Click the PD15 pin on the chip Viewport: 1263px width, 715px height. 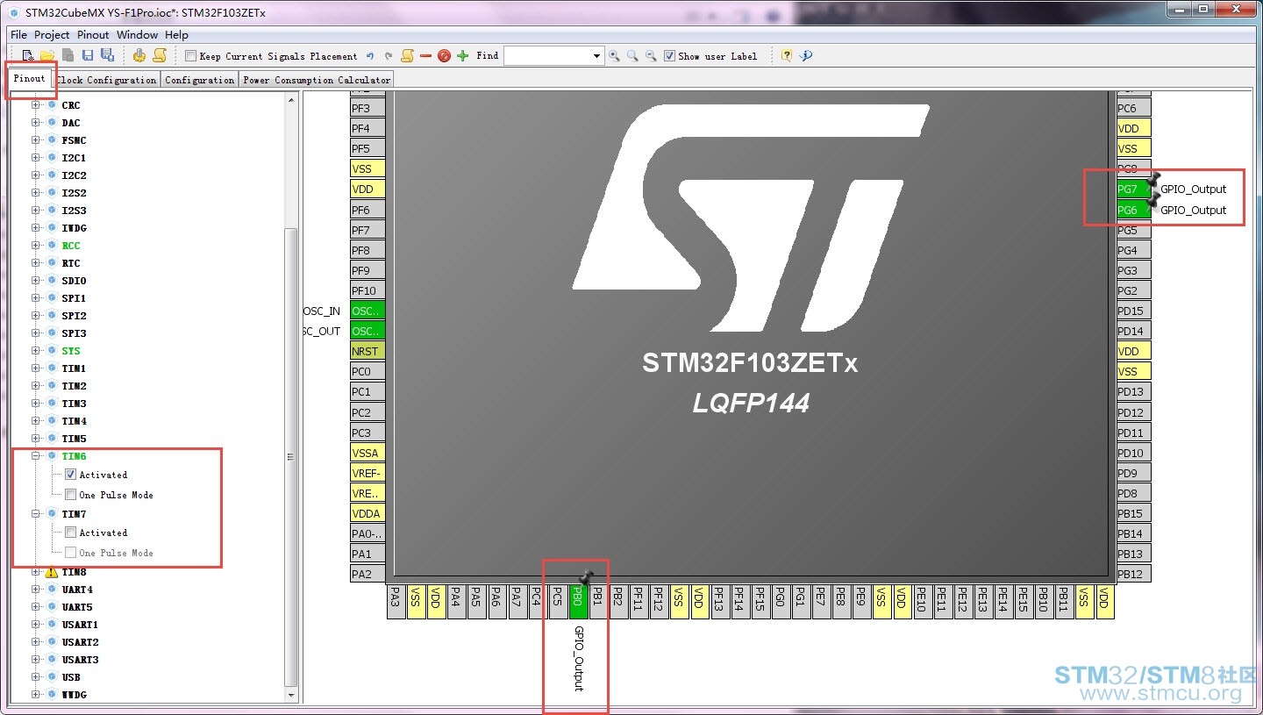(x=1133, y=311)
